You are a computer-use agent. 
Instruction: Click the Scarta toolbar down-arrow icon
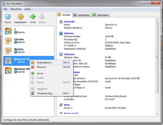[x=42, y=17]
